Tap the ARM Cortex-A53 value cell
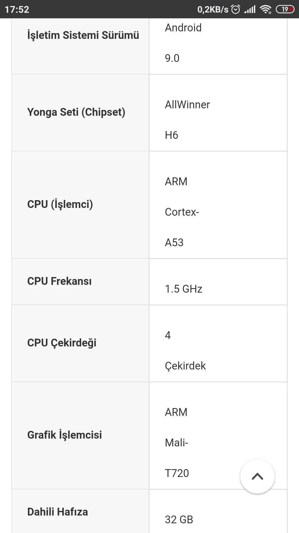 click(182, 212)
